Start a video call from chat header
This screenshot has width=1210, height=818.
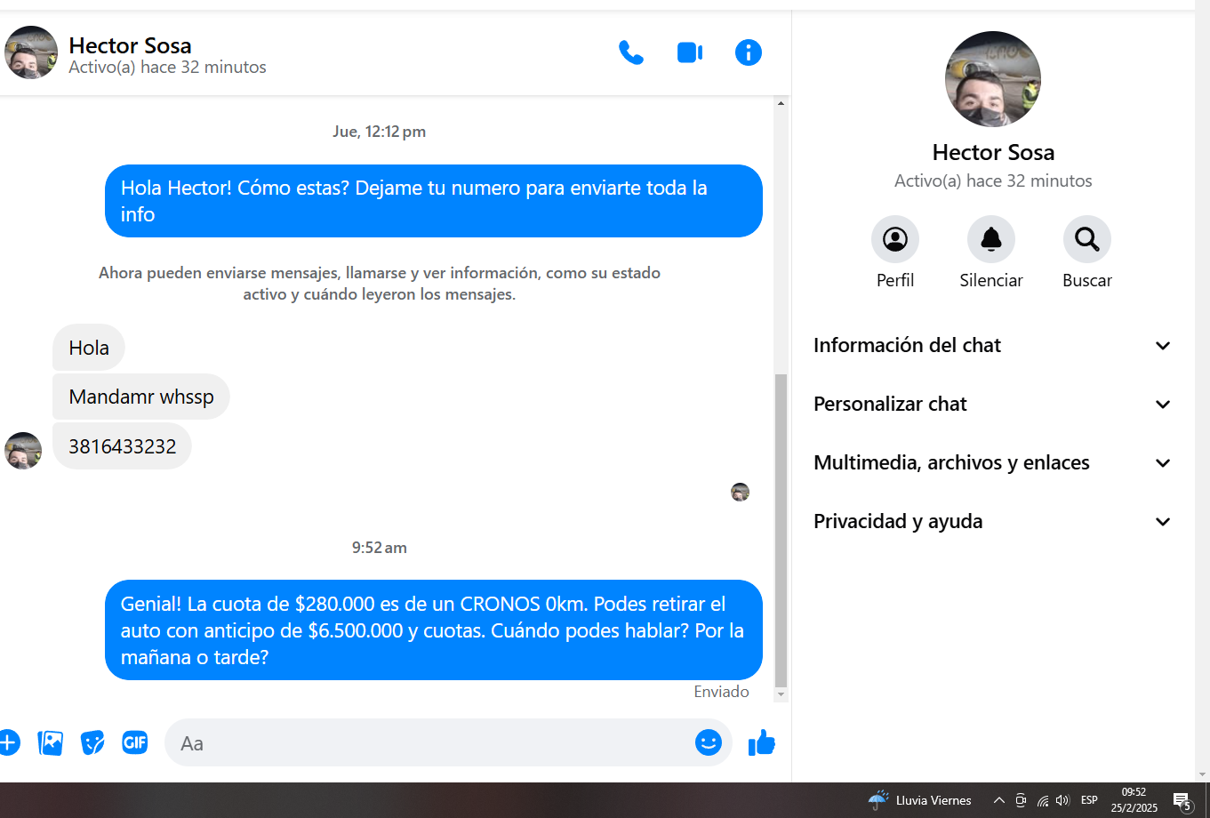coord(690,53)
